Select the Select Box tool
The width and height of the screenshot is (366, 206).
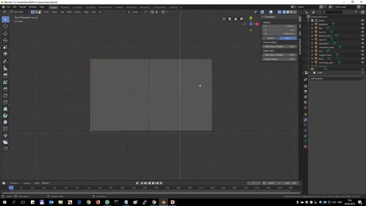pyautogui.click(x=5, y=19)
